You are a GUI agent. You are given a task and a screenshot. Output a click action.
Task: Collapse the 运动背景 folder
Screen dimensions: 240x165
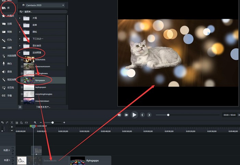[x=20, y=53]
